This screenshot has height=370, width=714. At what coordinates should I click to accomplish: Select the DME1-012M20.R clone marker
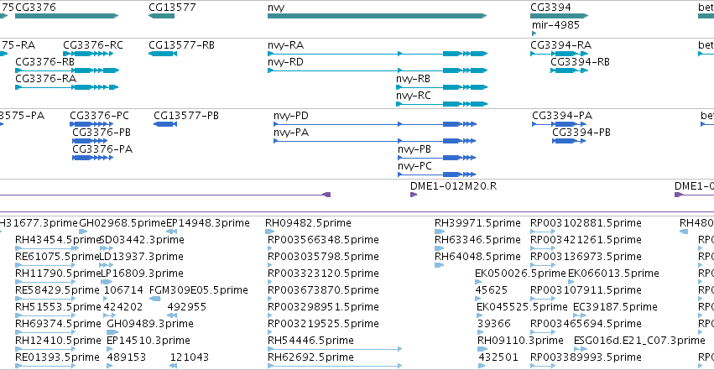tap(414, 195)
